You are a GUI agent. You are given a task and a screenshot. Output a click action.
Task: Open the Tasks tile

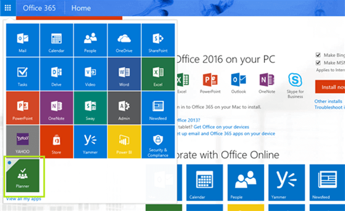pyautogui.click(x=23, y=74)
